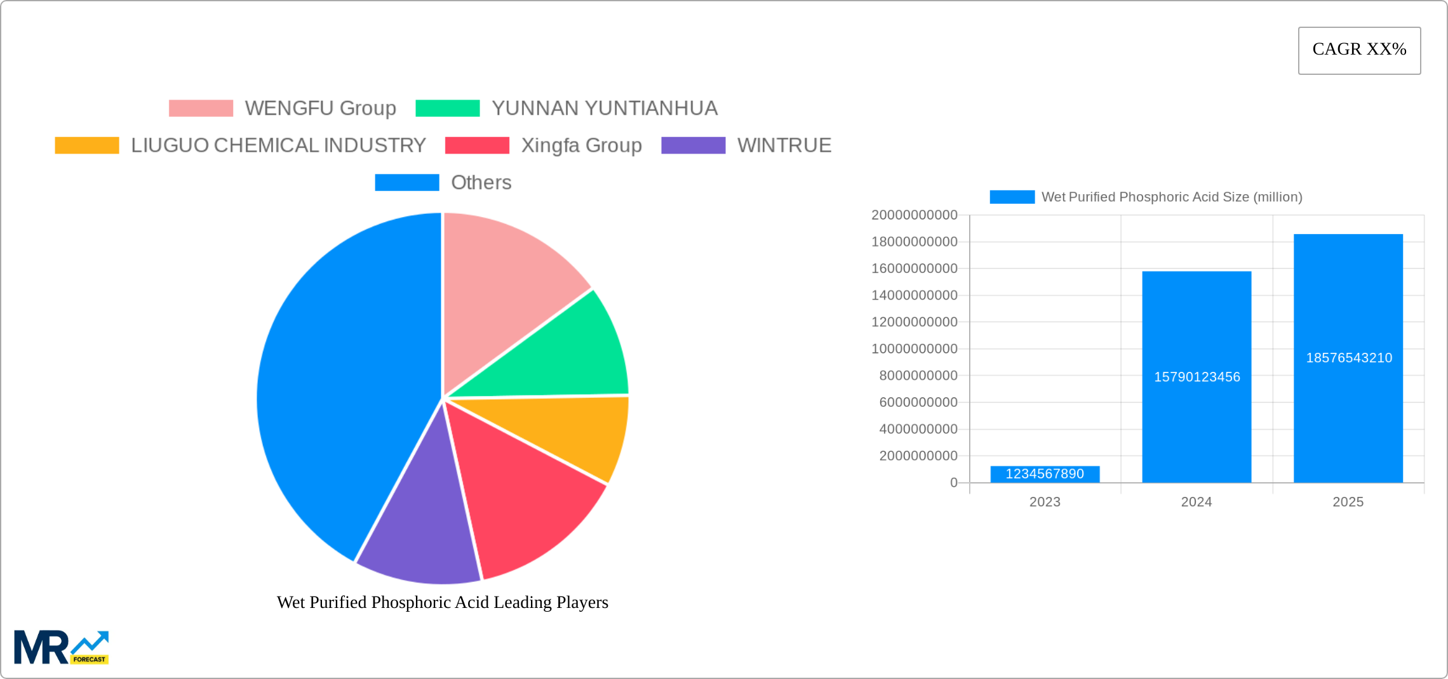Click the Wet Purified Phosphoric Acid Leading Players title

[443, 603]
